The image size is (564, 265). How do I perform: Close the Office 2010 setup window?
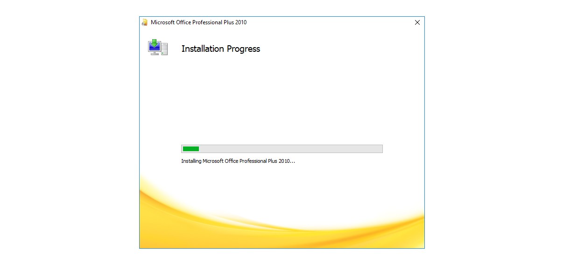coord(417,22)
